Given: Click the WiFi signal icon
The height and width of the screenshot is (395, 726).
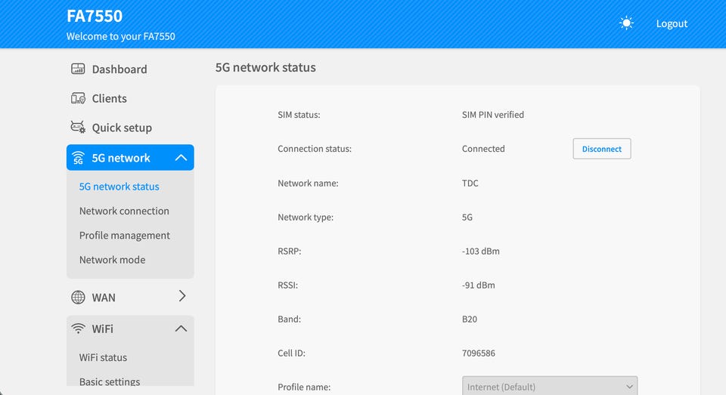Looking at the screenshot, I should 78,329.
